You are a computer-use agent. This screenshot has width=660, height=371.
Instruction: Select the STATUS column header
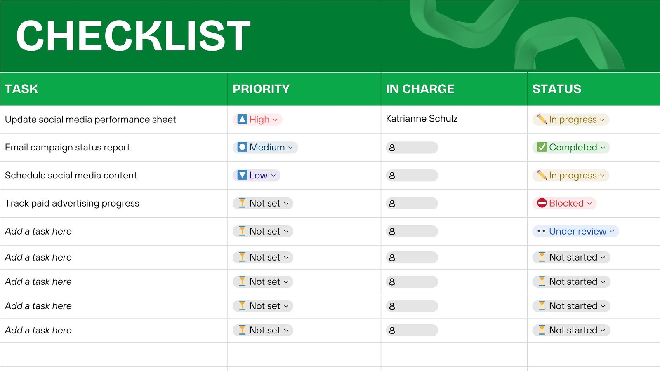coord(556,89)
